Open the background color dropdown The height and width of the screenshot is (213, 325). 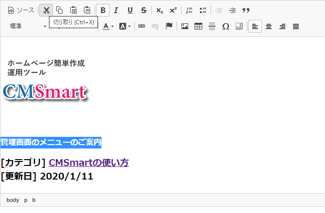125,26
